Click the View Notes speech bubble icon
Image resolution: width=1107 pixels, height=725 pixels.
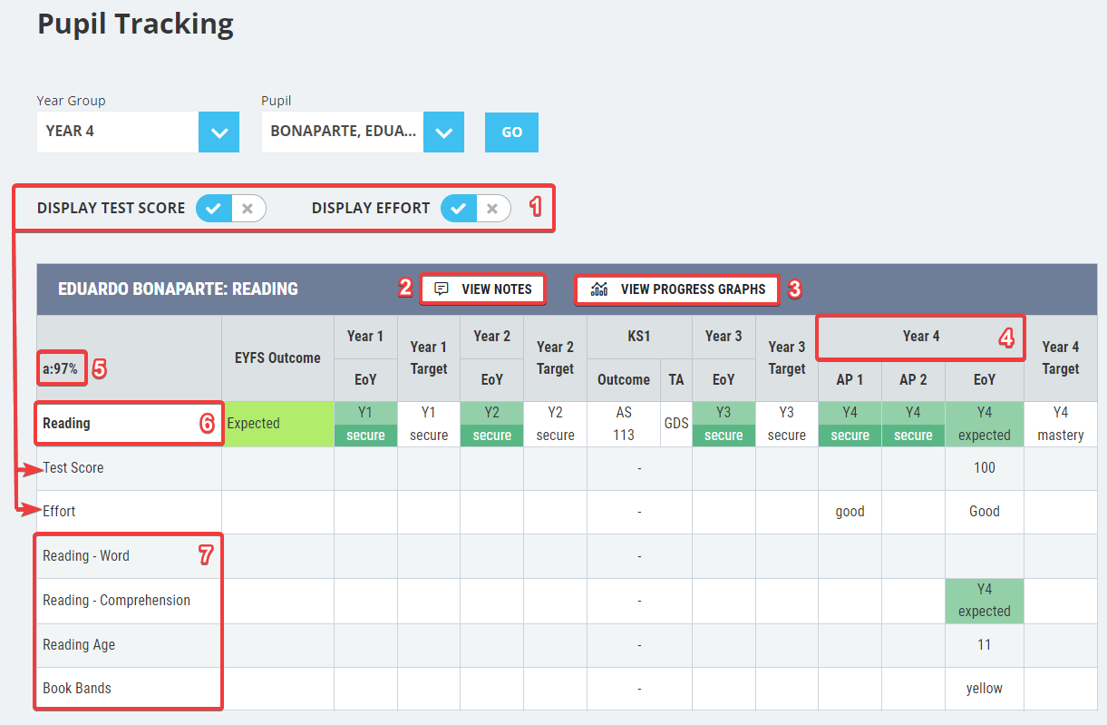442,289
